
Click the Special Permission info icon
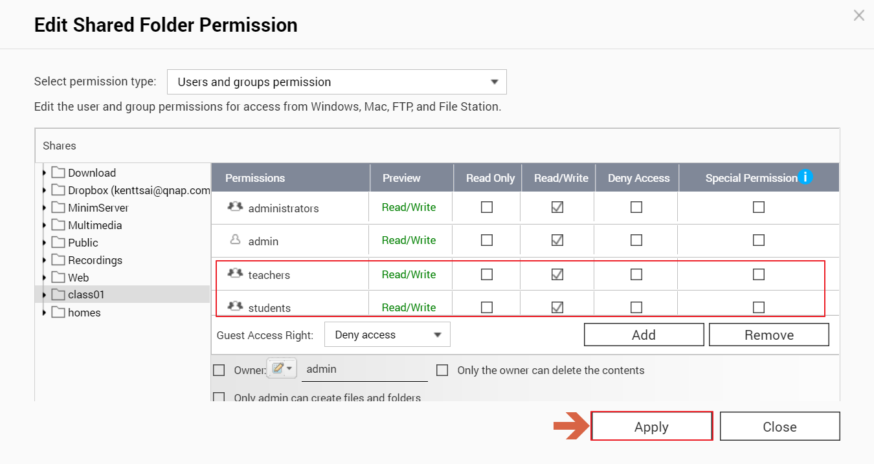[x=805, y=177]
